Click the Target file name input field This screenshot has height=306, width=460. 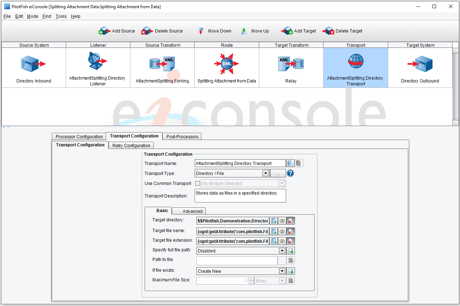[x=232, y=231]
